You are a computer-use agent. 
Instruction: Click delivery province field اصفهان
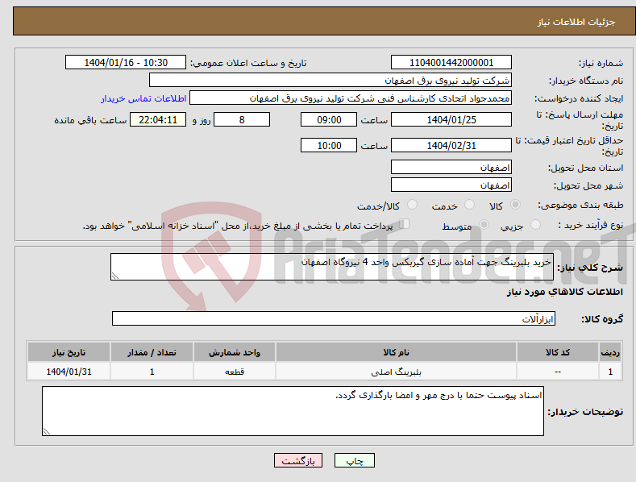451,167
